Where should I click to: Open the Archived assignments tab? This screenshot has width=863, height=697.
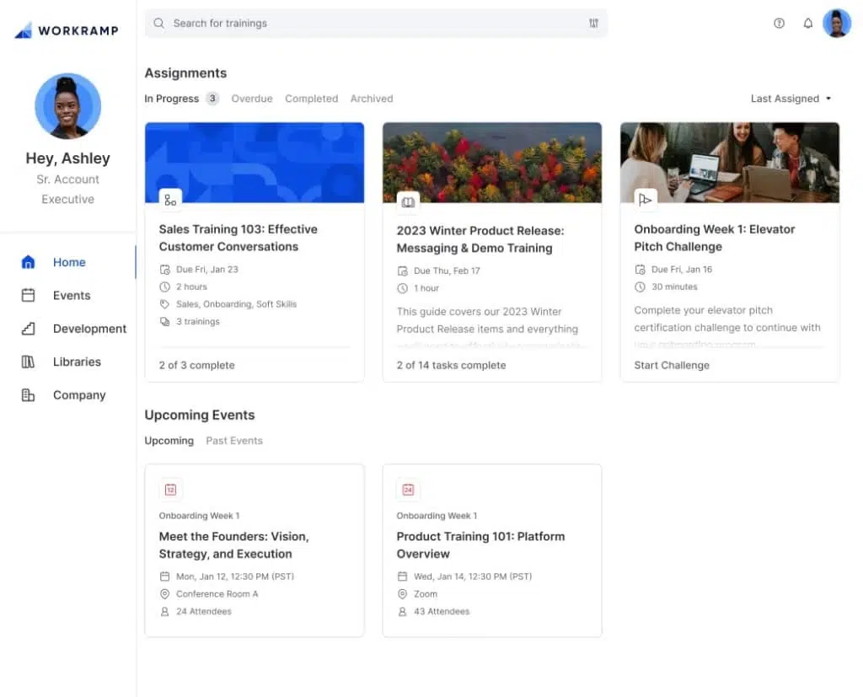click(372, 99)
